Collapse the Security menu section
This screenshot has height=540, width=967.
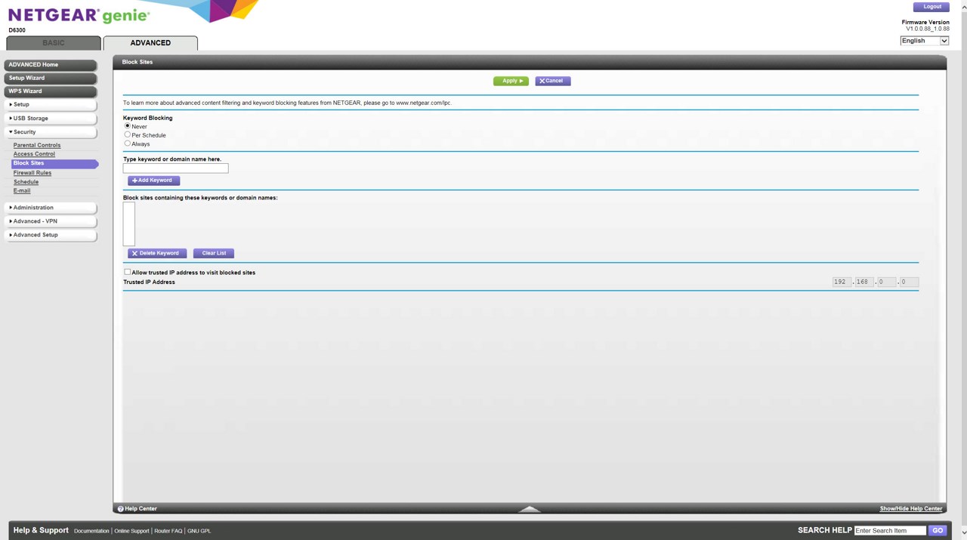(51, 132)
